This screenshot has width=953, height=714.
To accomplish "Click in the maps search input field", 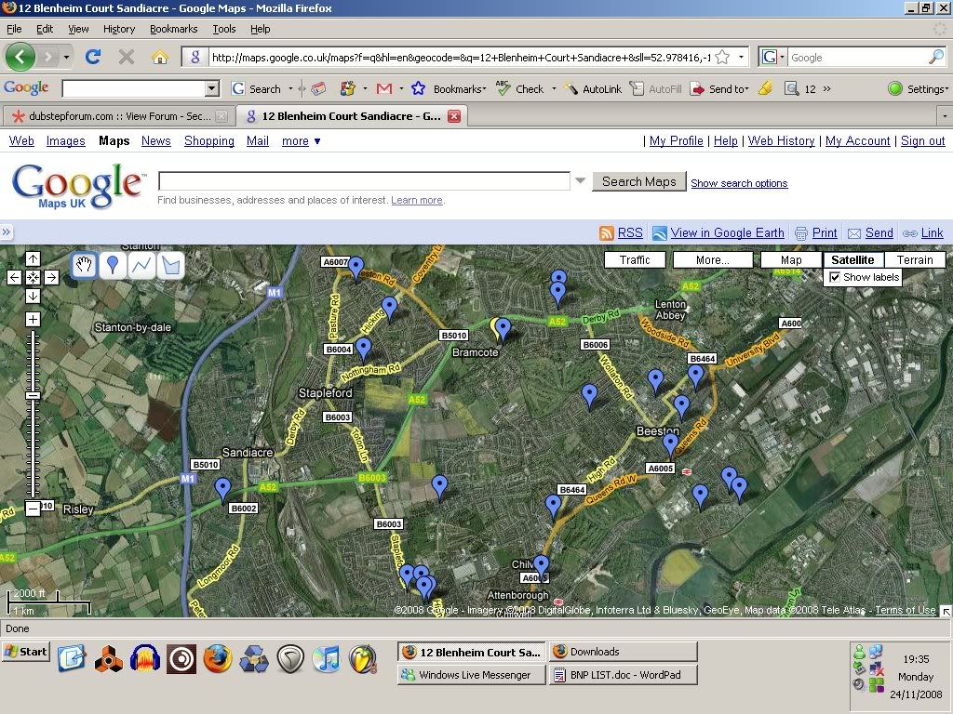I will [x=364, y=180].
